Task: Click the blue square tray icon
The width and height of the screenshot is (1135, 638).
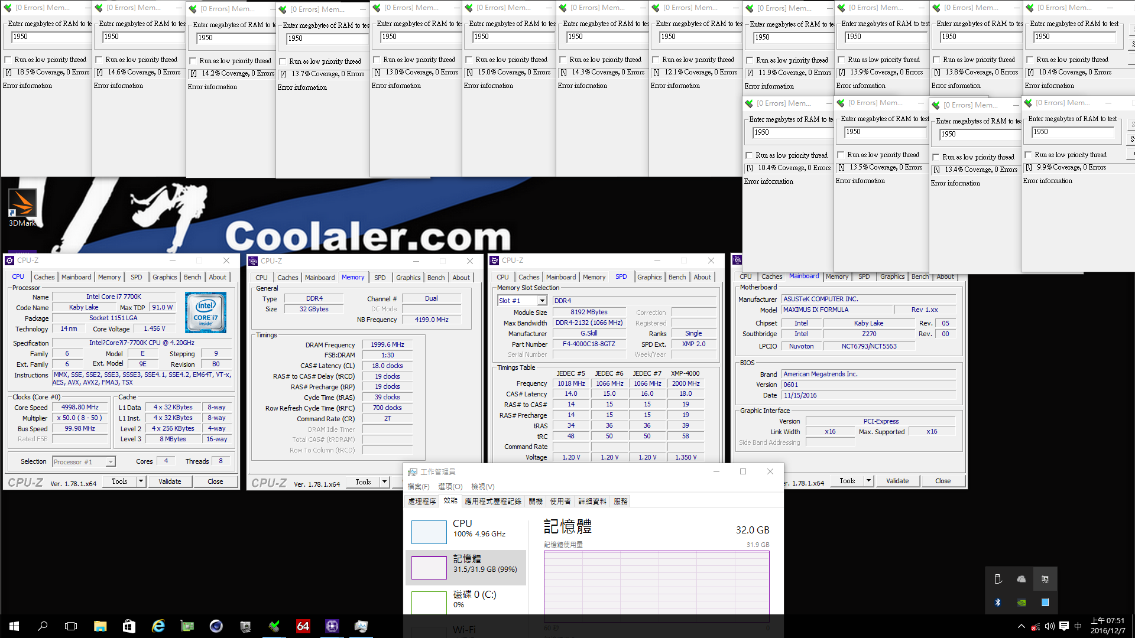Action: click(x=1045, y=603)
